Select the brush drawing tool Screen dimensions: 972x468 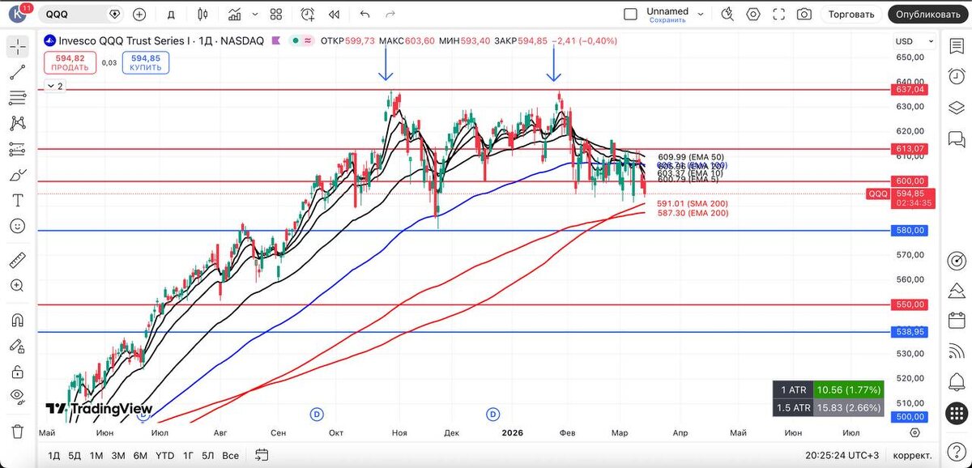(17, 175)
